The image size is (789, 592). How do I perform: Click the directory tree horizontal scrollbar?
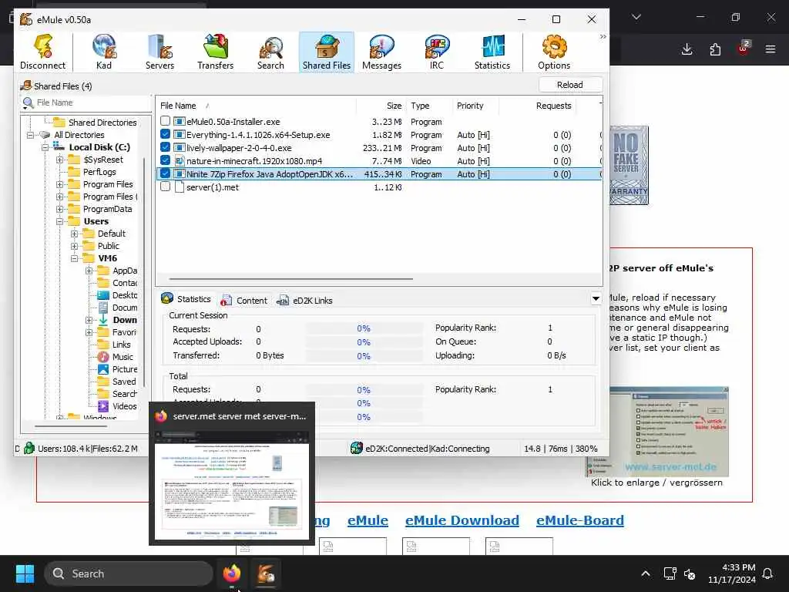70,425
